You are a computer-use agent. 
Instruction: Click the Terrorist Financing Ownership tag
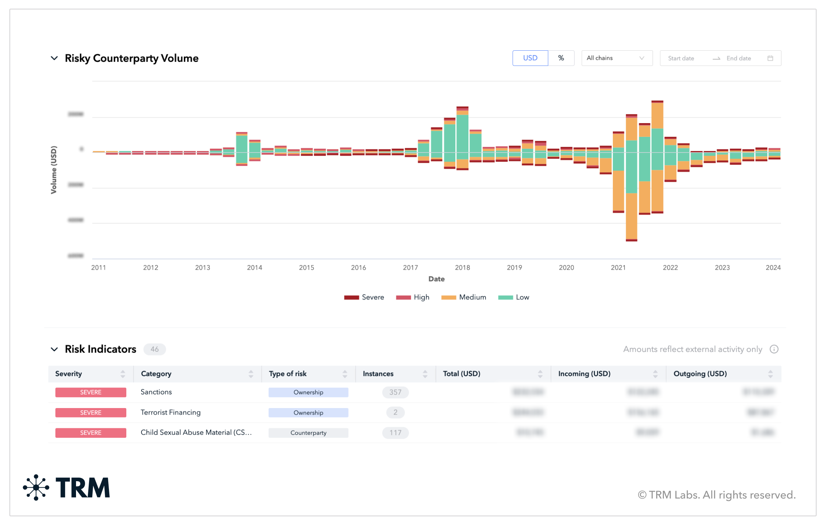[x=308, y=412]
